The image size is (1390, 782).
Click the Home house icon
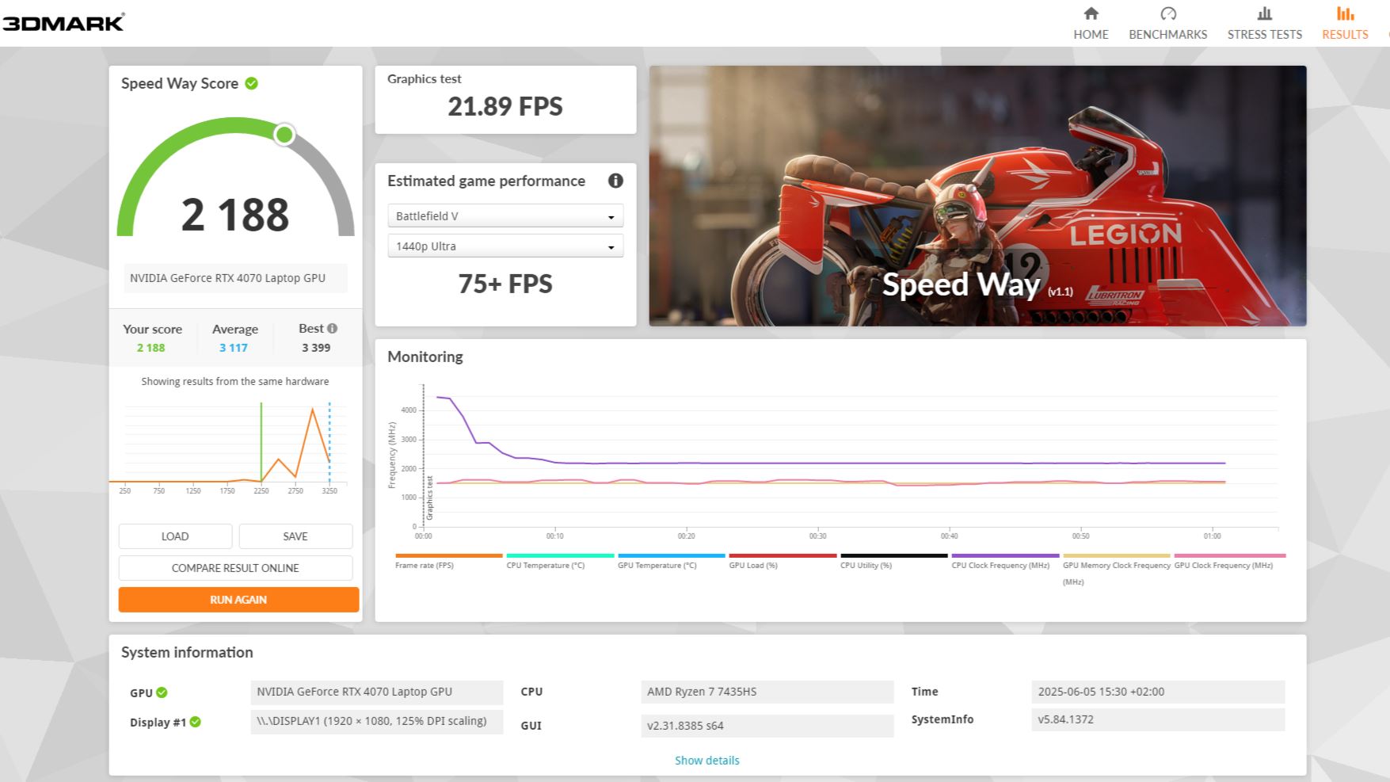(1091, 13)
